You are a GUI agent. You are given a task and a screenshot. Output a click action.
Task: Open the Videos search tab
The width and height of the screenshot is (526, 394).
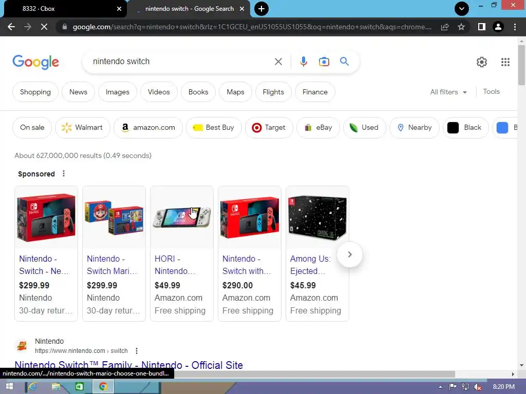[x=159, y=92]
